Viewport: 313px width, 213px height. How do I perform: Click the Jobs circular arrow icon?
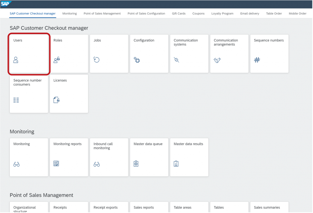(x=97, y=60)
